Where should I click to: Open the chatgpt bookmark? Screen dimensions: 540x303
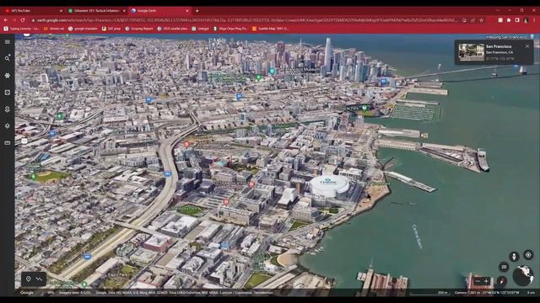[x=201, y=29]
